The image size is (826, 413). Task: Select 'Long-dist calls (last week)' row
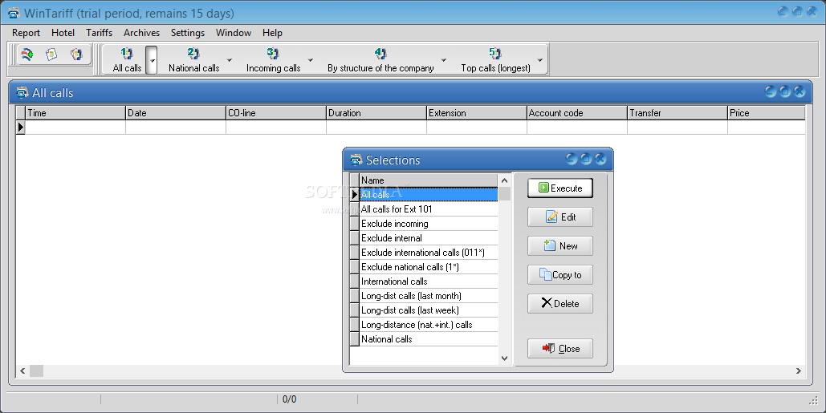coord(429,310)
